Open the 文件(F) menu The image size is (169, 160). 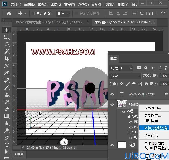point(16,4)
